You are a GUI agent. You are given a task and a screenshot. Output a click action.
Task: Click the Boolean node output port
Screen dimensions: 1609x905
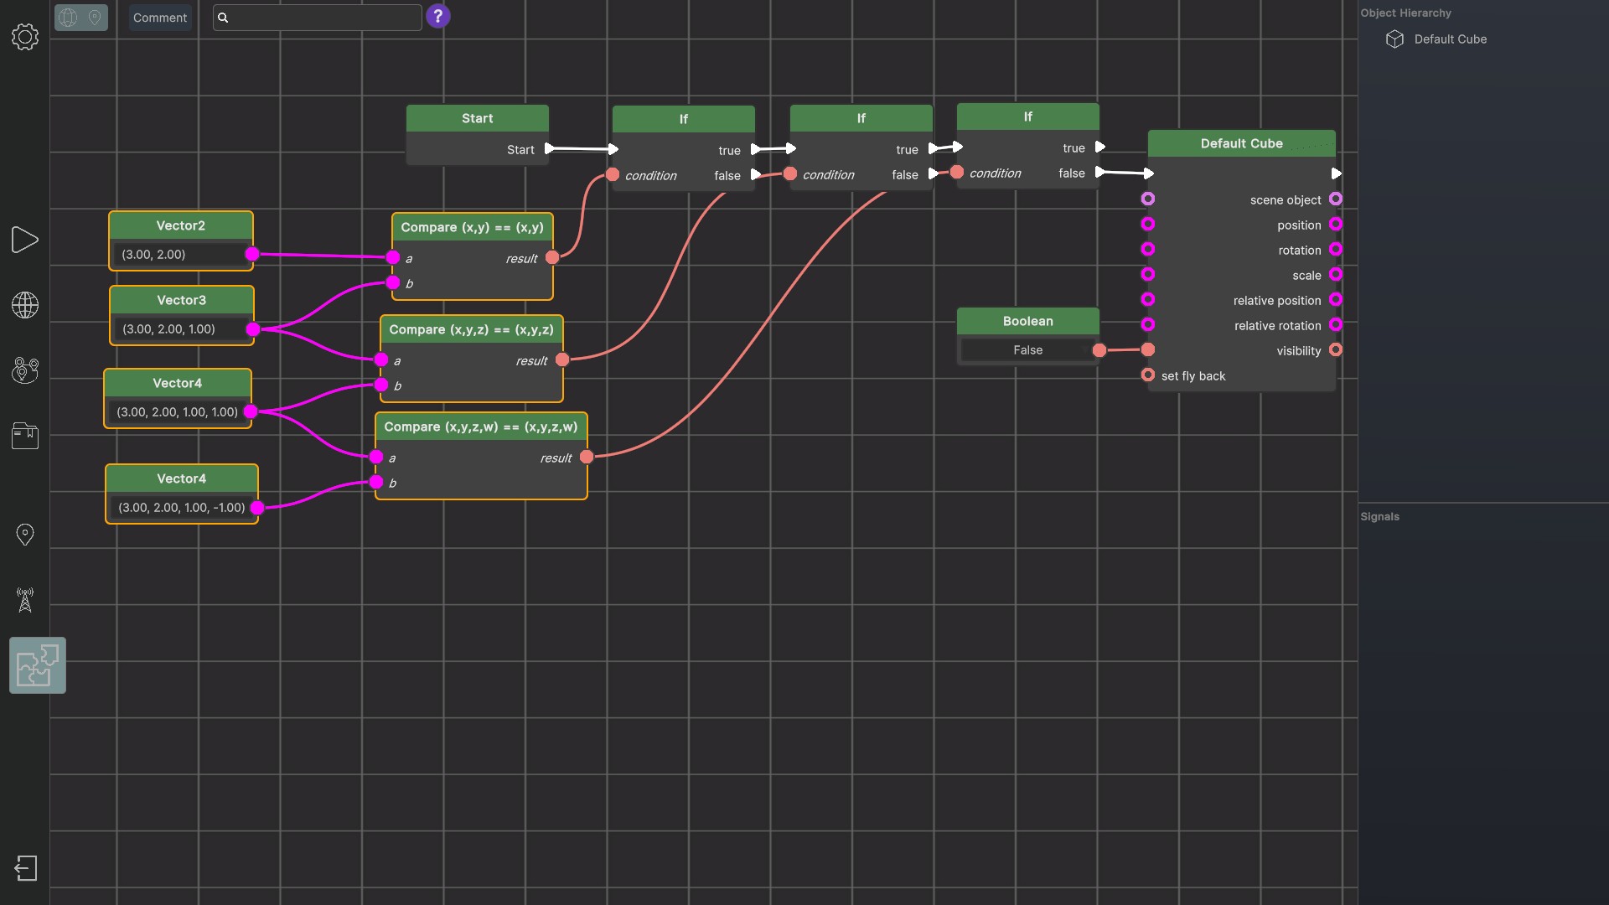tap(1099, 350)
